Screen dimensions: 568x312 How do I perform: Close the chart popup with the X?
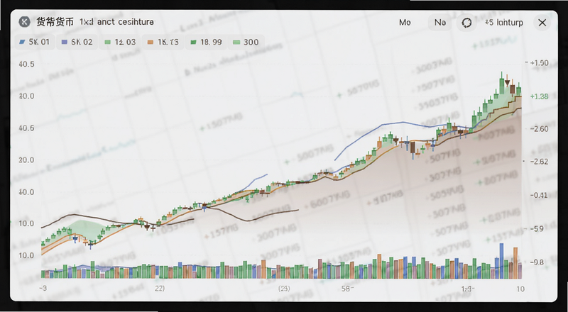tap(542, 23)
